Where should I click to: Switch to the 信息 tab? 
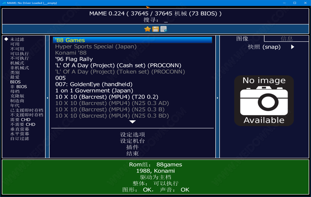(287, 39)
